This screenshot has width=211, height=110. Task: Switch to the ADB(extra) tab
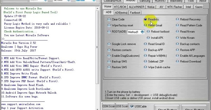point(121,12)
